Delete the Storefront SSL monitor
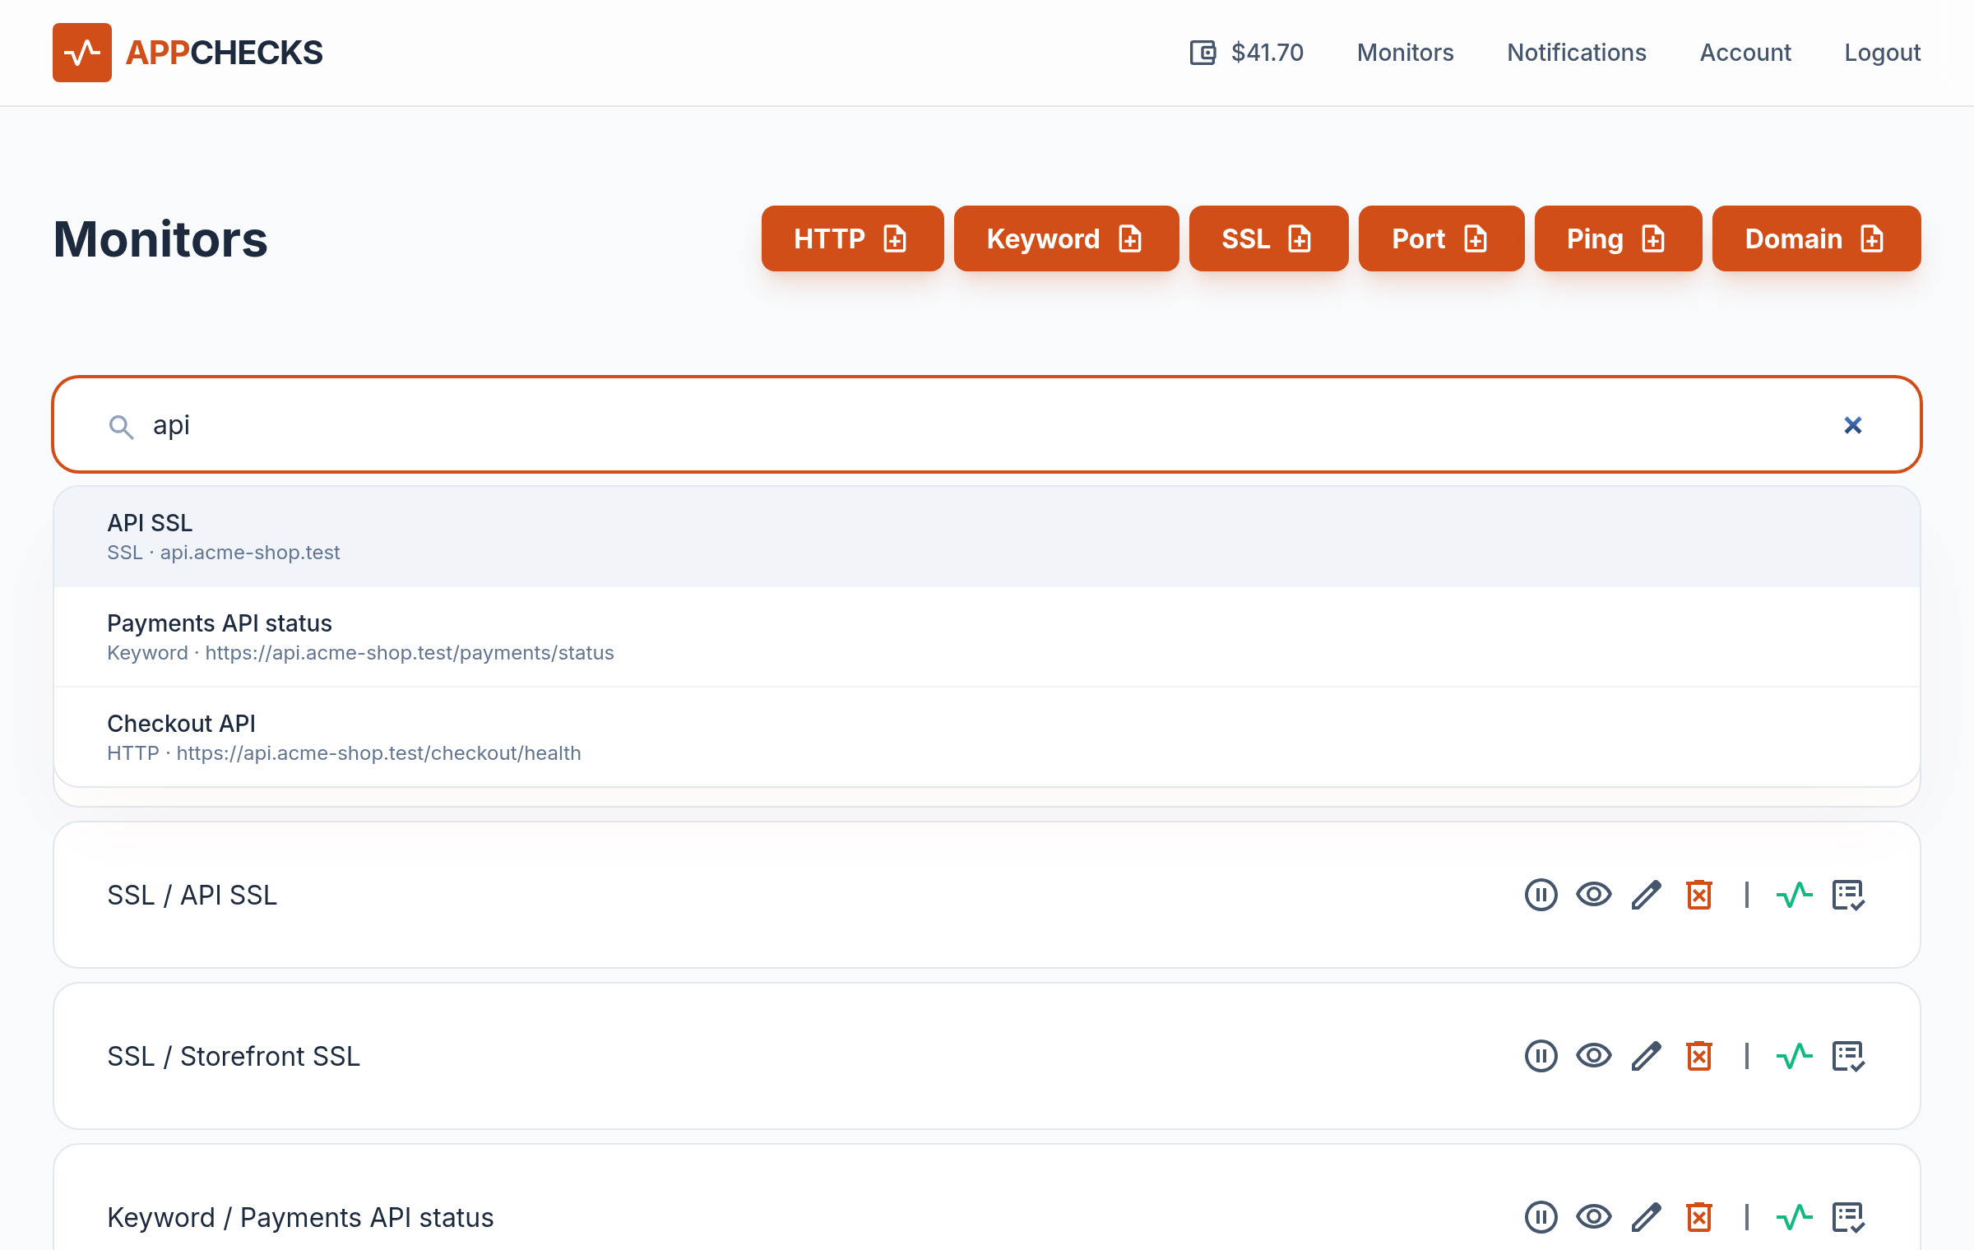Screen dimensions: 1974x1250 click(x=1699, y=1056)
